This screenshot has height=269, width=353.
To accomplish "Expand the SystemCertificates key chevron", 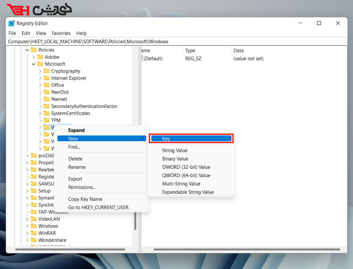I will pyautogui.click(x=40, y=113).
